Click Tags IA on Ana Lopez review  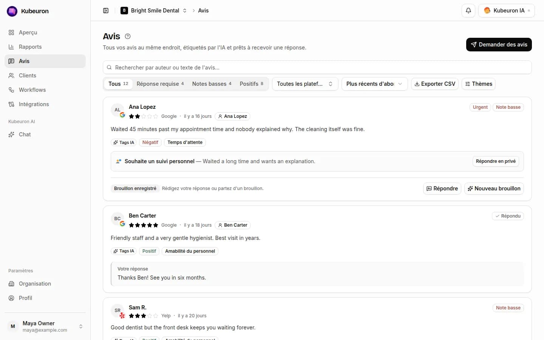coord(124,142)
